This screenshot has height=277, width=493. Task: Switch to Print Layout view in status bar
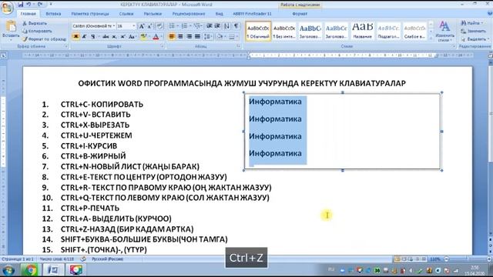(397, 259)
